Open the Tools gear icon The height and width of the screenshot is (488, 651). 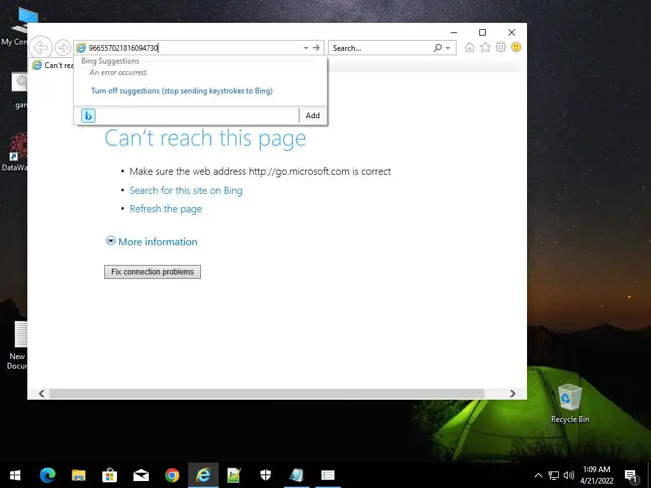point(501,47)
